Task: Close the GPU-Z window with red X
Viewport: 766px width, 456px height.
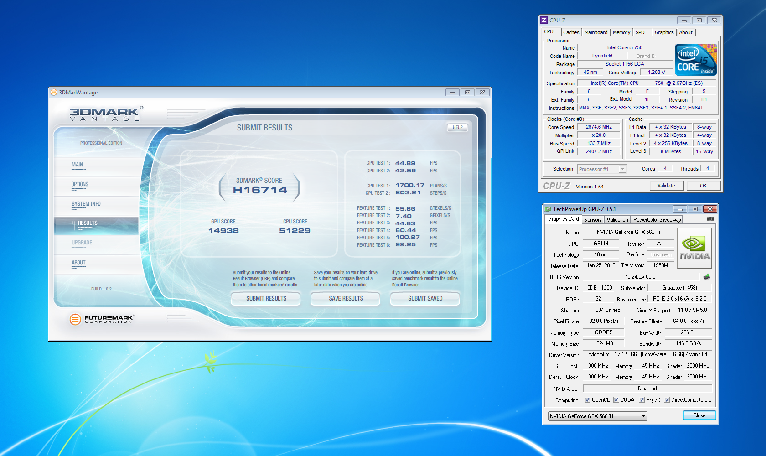Action: pyautogui.click(x=710, y=209)
